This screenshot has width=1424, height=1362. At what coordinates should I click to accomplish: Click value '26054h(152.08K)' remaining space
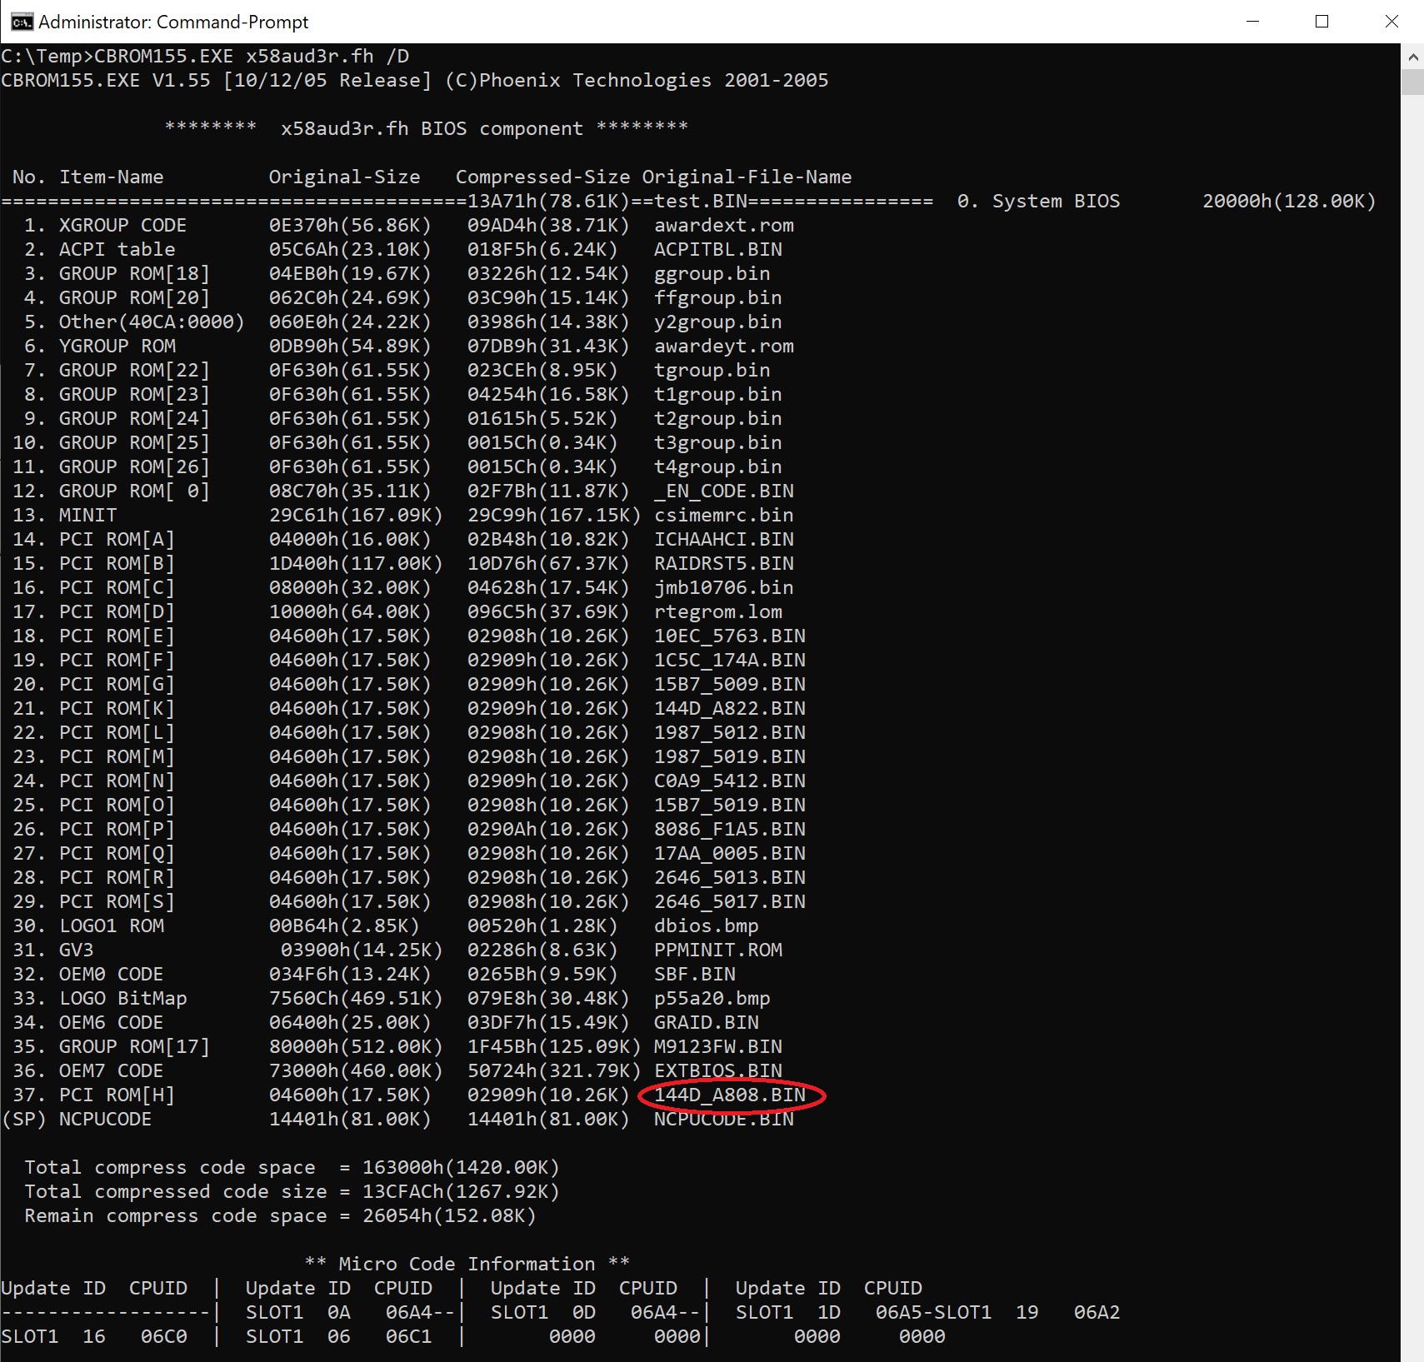[449, 1215]
